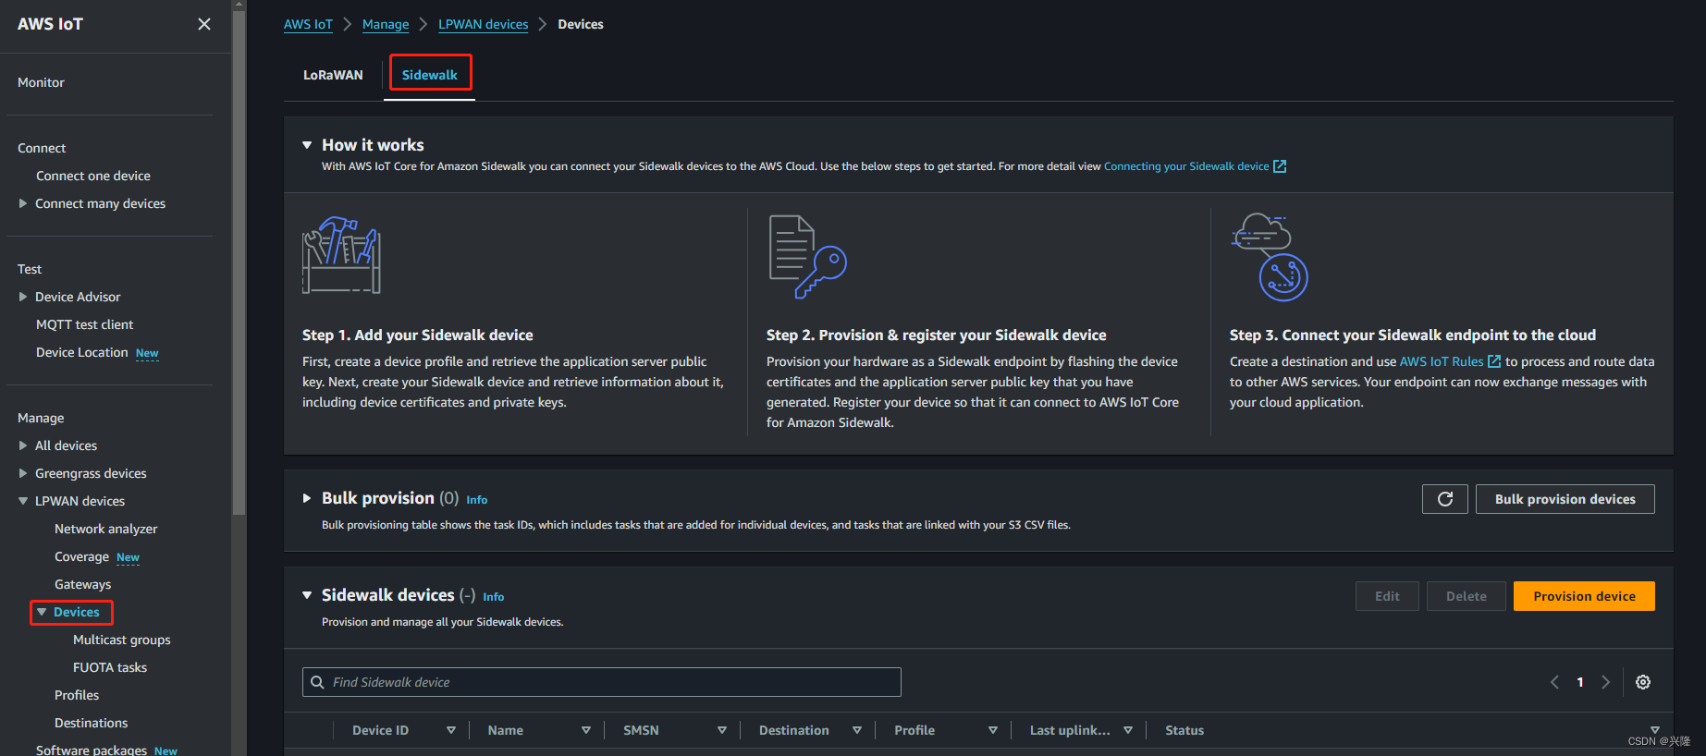The width and height of the screenshot is (1706, 756).
Task: Open Info link beside Sidewalk devices
Action: click(x=494, y=597)
